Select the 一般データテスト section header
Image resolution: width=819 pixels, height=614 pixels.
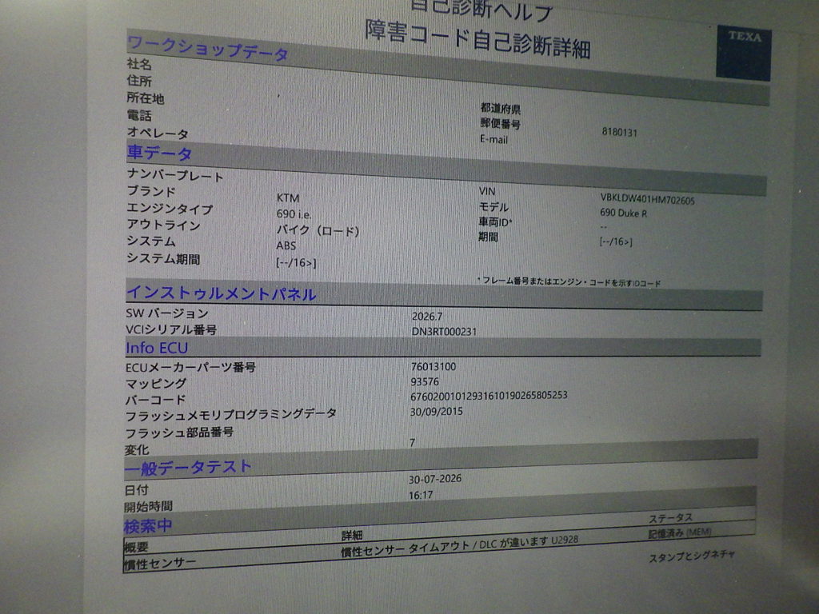click(x=188, y=467)
